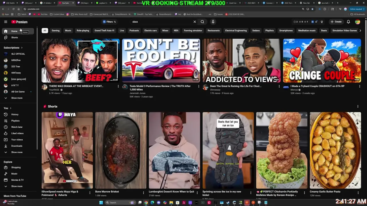Select the Music filter chip
The height and width of the screenshot is (206, 367).
click(x=68, y=31)
